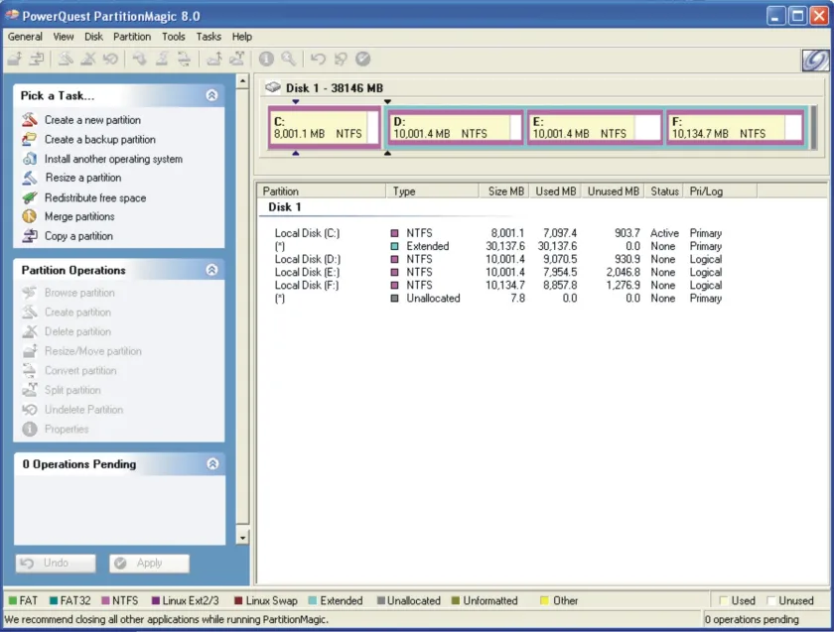Click the Size MB column header
The image size is (834, 632).
click(504, 190)
